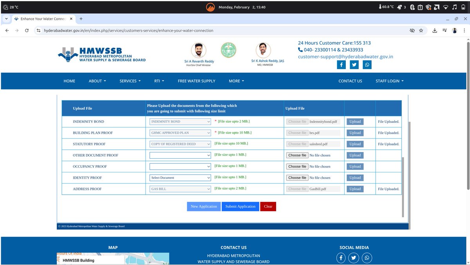Reload the page in the browser
470x265 pixels.
click(27, 30)
